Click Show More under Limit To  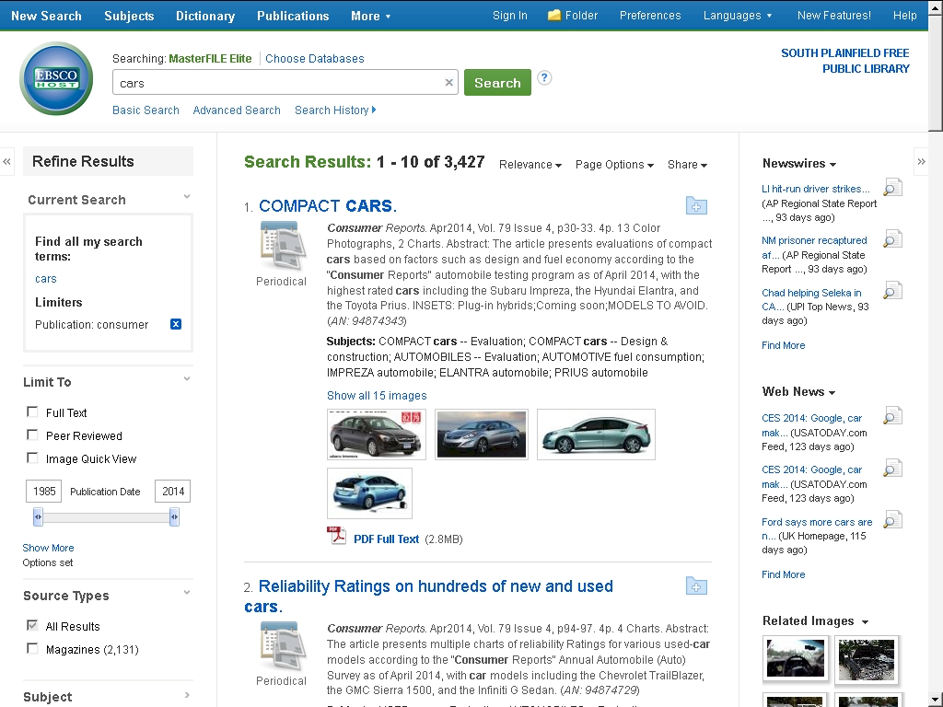[48, 548]
